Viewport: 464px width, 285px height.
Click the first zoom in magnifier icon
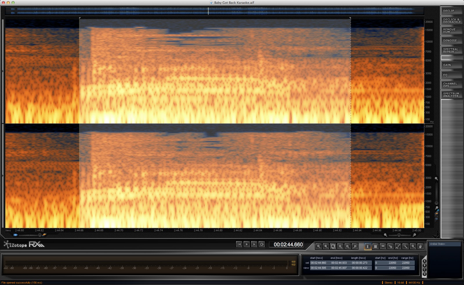pyautogui.click(x=318, y=246)
